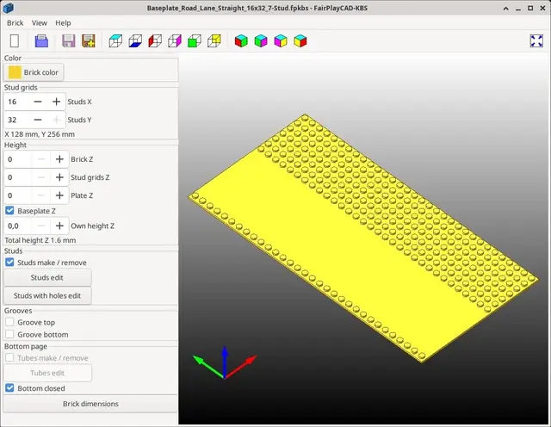Viewport: 551px width, 427px height.
Task: Click the Studs Y plus button
Action: pos(56,120)
